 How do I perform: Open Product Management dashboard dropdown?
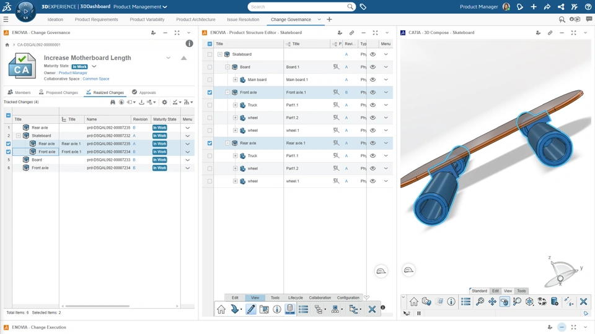point(165,7)
